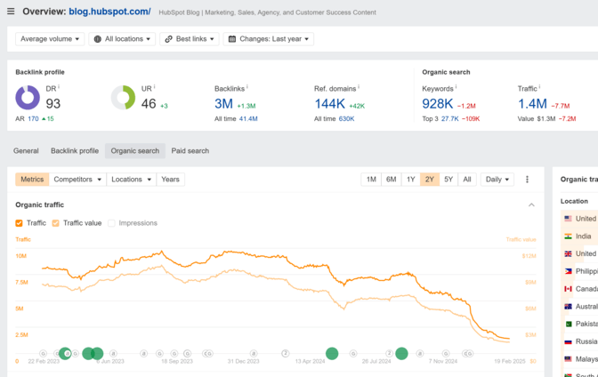Image resolution: width=598 pixels, height=377 pixels.
Task: Open the three-dot chart options menu
Action: tap(527, 180)
